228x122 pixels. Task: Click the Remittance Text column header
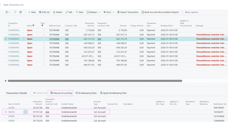(x=220, y=104)
